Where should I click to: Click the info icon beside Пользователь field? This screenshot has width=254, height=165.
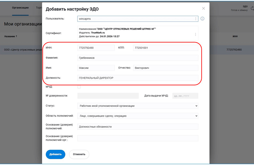[x=202, y=19]
